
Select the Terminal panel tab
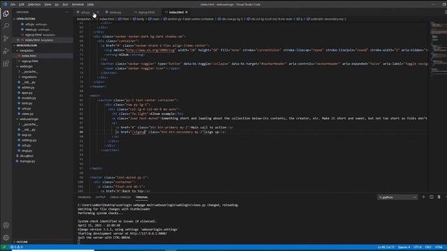point(142,197)
